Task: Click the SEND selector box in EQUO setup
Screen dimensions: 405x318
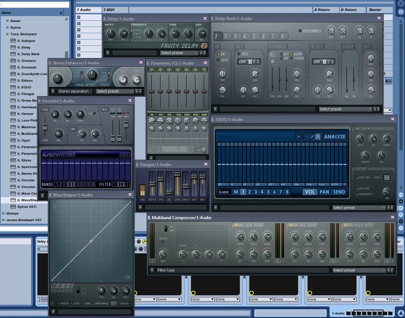Action: click(x=386, y=178)
